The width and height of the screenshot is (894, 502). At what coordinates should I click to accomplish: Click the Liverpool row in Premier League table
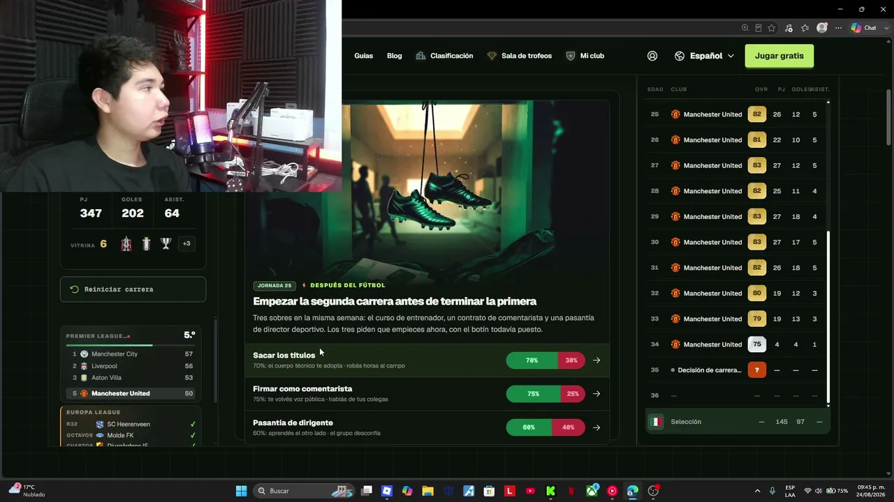tap(131, 366)
